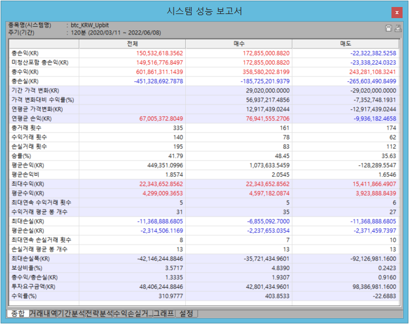Click the 전체 column header
This screenshot has width=409, height=324.
[x=132, y=44]
